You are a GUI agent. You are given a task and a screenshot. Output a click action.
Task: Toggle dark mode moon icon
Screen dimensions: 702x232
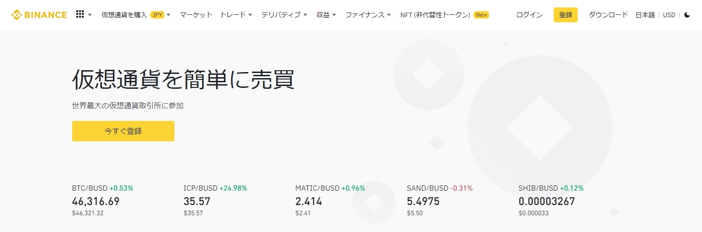[x=687, y=15]
